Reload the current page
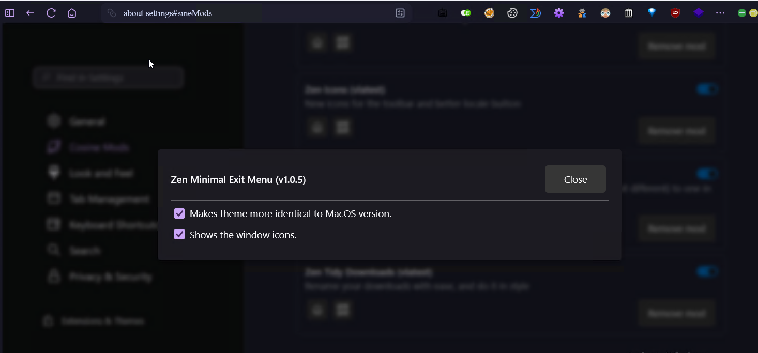This screenshot has width=758, height=353. click(51, 13)
